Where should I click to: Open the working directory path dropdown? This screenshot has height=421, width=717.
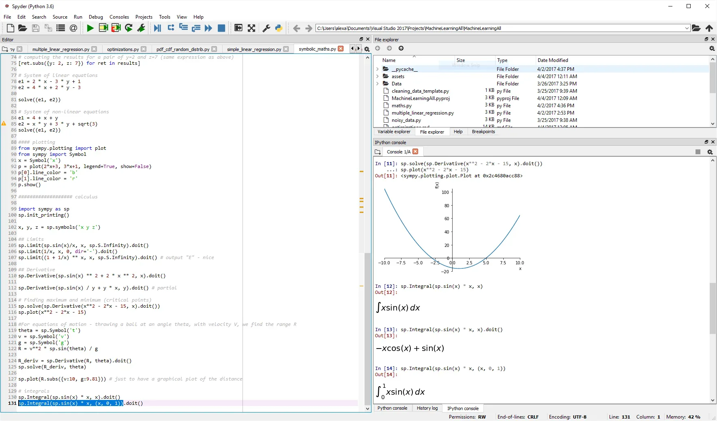coord(687,28)
